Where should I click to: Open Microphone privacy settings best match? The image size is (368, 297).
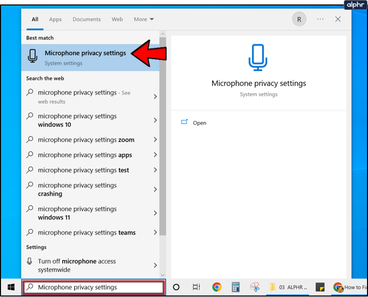coord(85,57)
